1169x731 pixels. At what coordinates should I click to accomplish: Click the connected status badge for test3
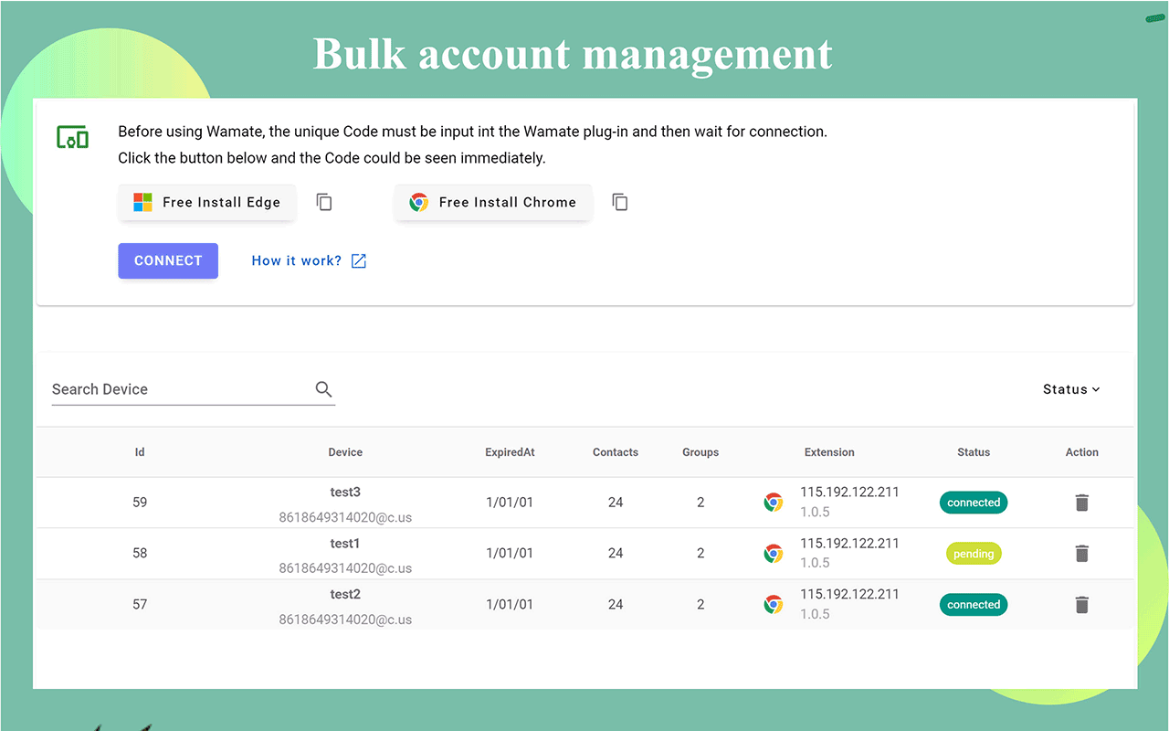(974, 503)
